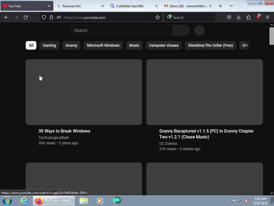
Task: Close the YouTube tab
Action: click(49, 6)
